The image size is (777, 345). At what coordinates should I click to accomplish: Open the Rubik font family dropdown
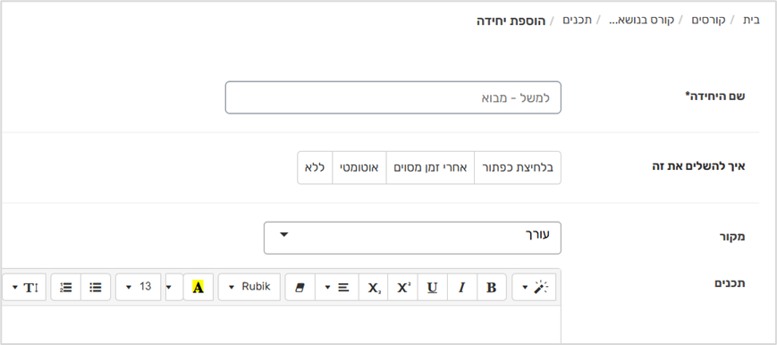(249, 287)
